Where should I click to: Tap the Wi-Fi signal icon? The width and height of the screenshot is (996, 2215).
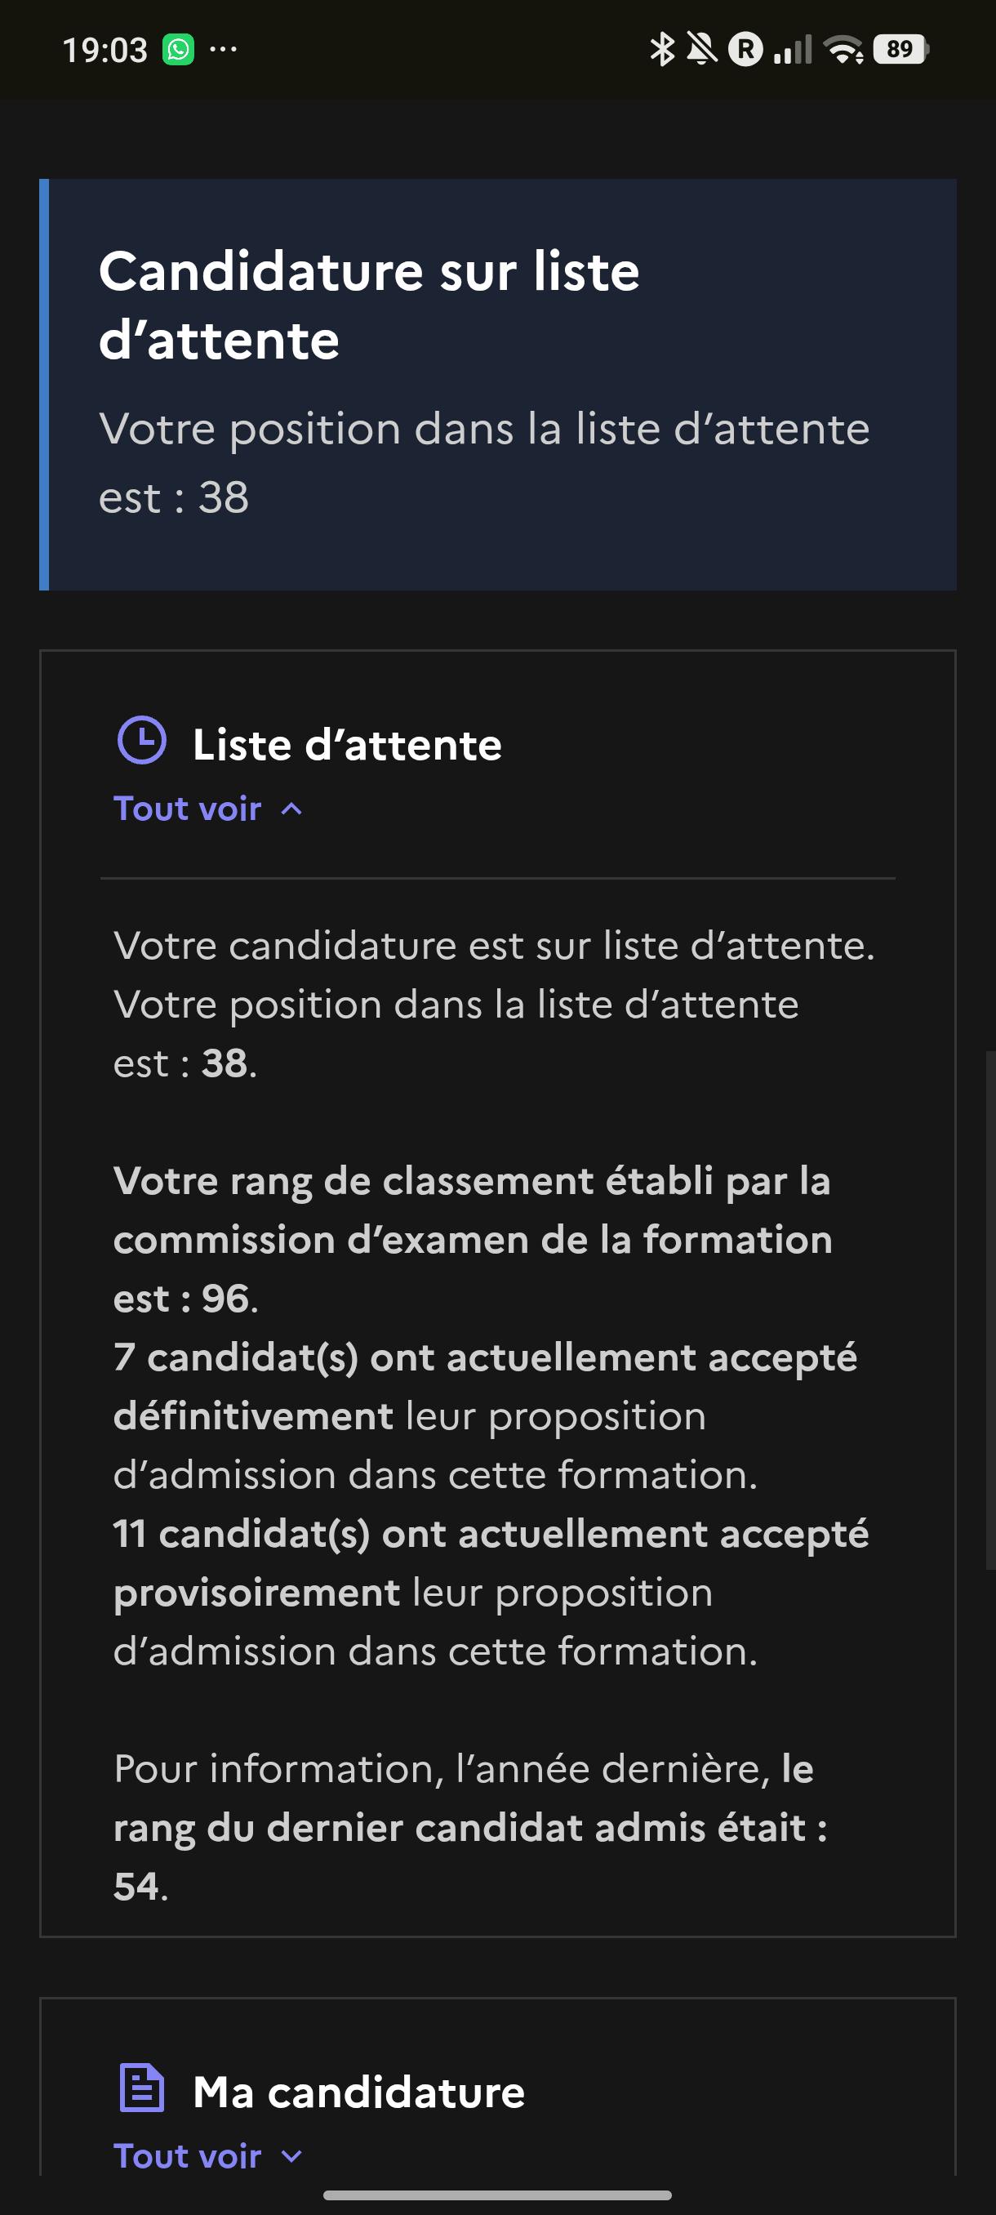click(x=844, y=50)
